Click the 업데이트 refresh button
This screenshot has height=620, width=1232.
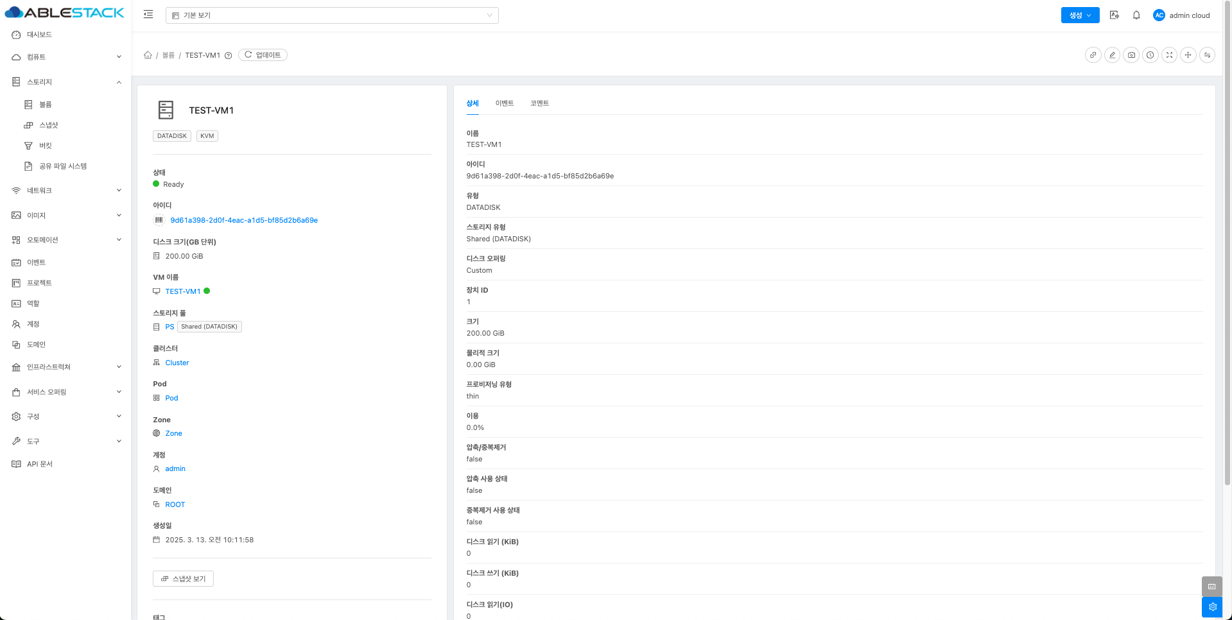263,55
